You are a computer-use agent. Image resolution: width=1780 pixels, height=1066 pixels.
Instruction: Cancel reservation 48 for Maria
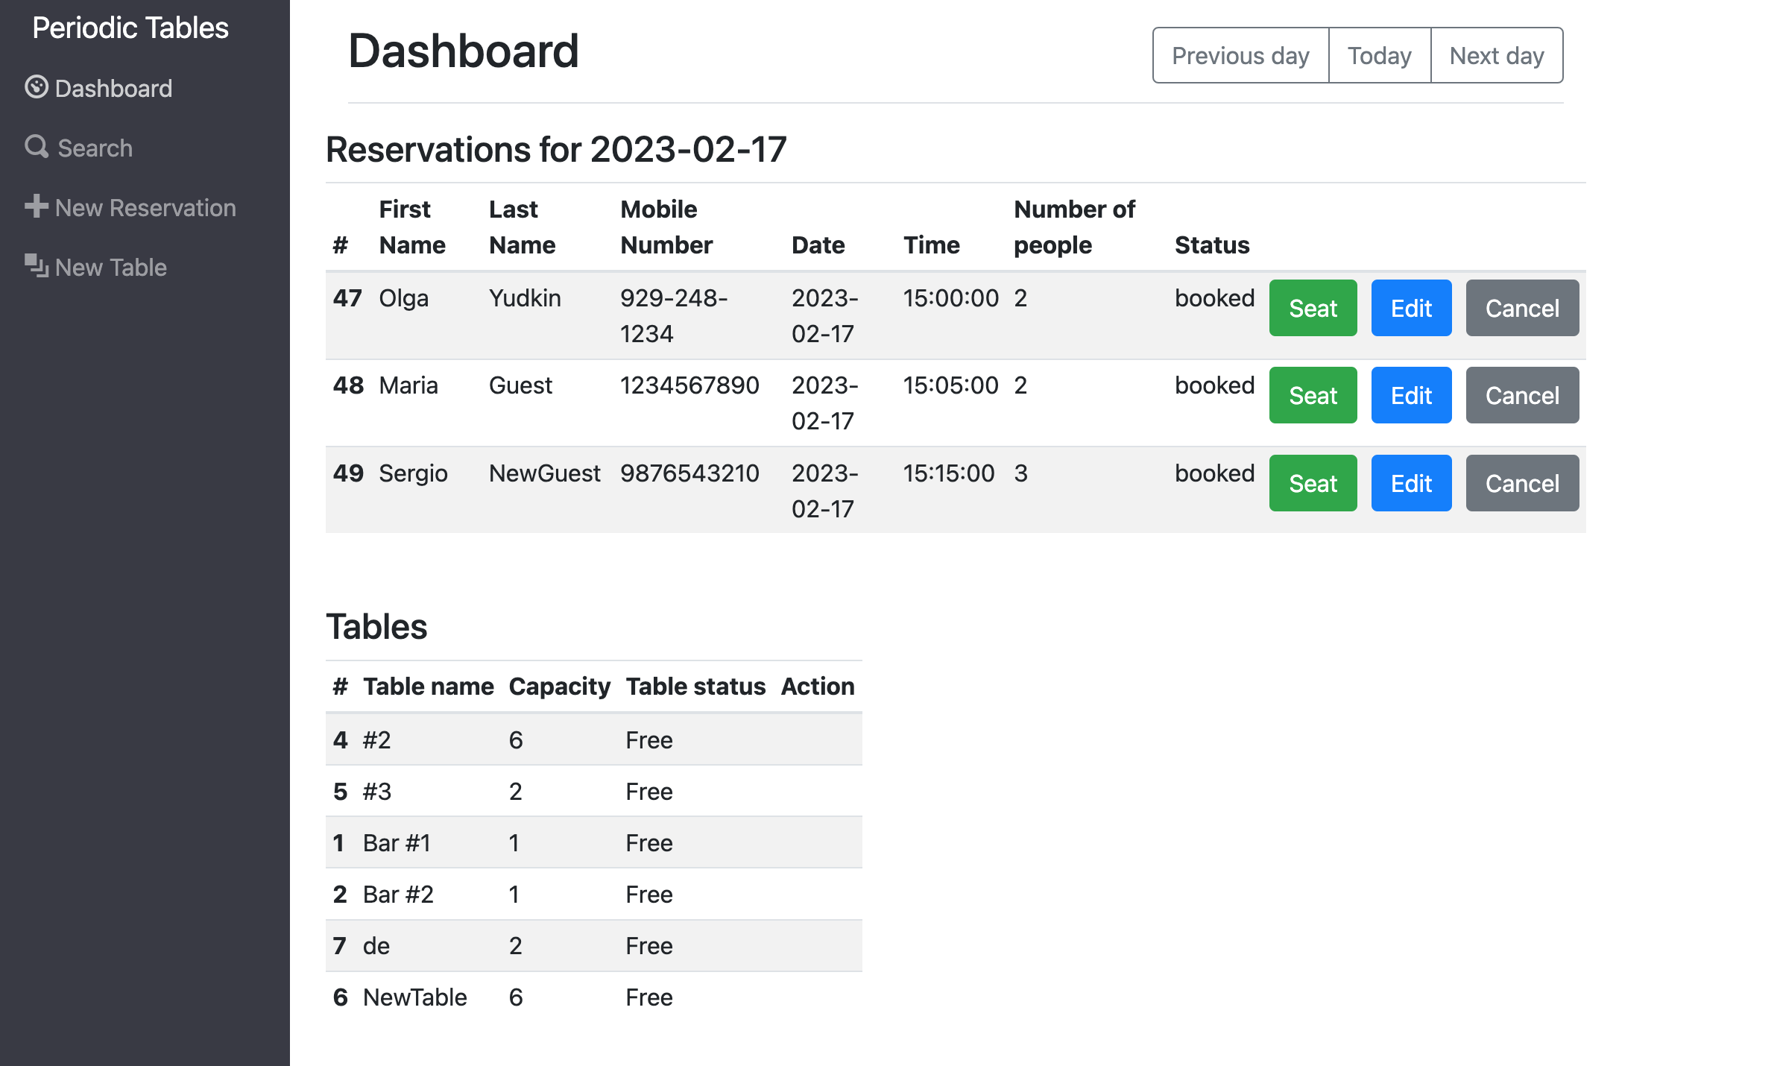(1521, 395)
